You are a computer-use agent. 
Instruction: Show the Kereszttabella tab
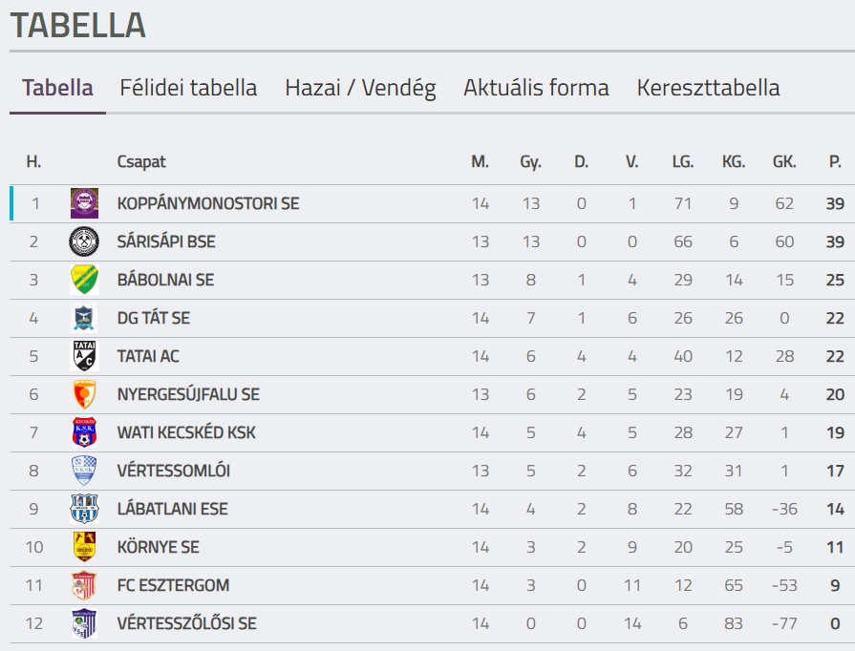point(708,88)
